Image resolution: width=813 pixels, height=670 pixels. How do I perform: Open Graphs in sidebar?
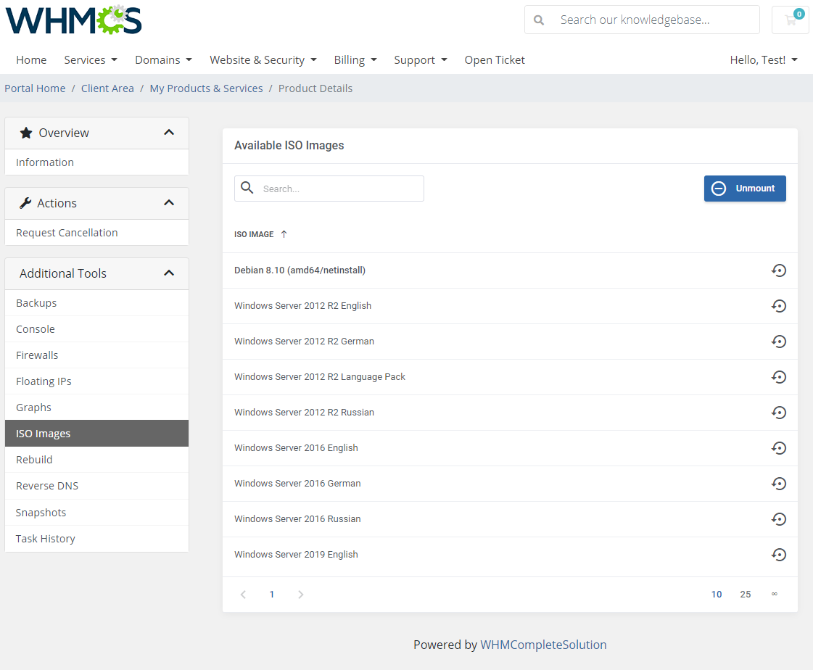click(x=96, y=407)
